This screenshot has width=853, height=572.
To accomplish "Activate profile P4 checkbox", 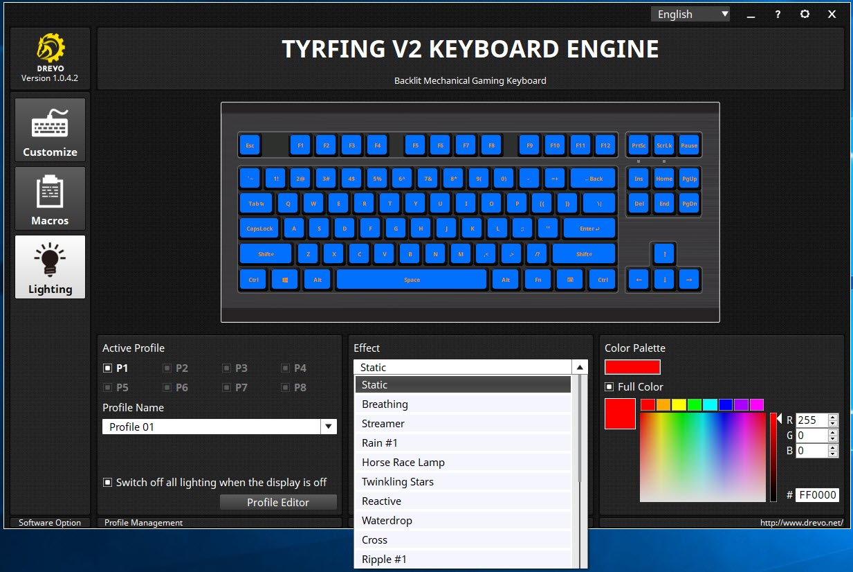I will 285,368.
